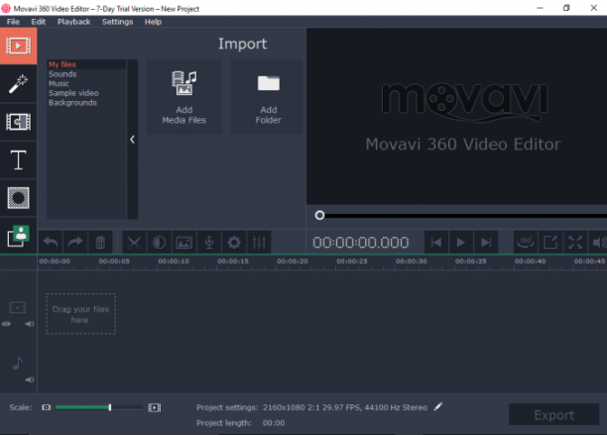Image resolution: width=607 pixels, height=435 pixels.
Task: Open the Playback menu
Action: [74, 22]
